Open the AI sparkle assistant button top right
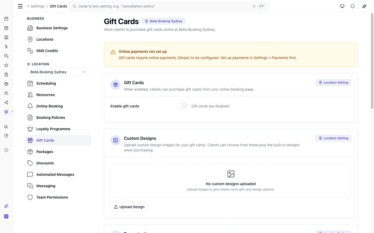This screenshot has width=374, height=233. coord(364,6)
